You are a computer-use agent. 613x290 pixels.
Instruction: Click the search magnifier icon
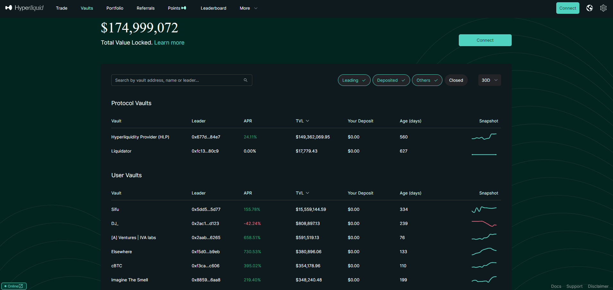pyautogui.click(x=246, y=80)
